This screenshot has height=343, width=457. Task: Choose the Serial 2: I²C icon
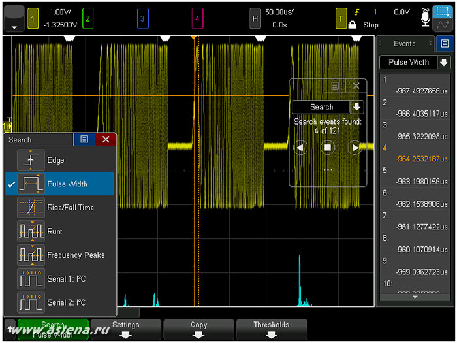[31, 302]
